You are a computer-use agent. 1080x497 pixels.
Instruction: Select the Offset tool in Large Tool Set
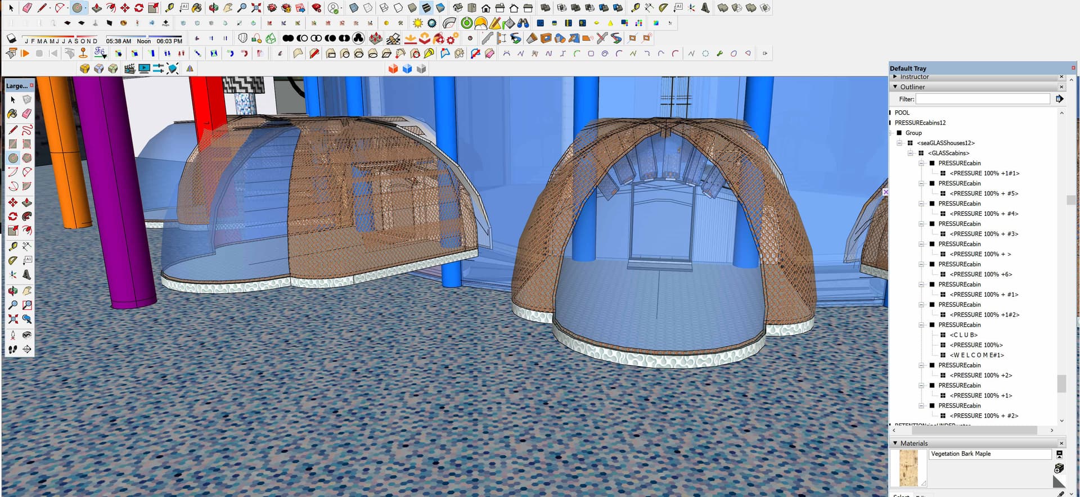click(x=27, y=231)
